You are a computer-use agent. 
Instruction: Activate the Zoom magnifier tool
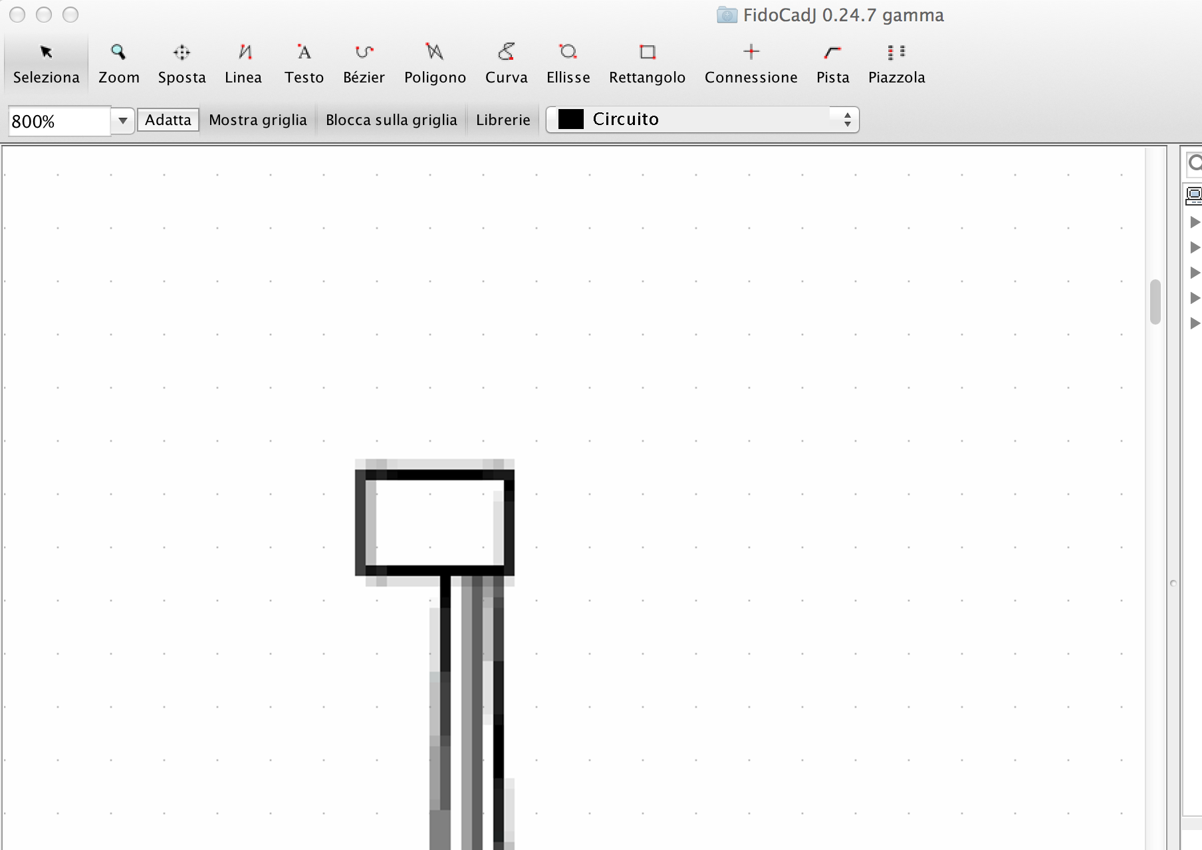(x=119, y=63)
